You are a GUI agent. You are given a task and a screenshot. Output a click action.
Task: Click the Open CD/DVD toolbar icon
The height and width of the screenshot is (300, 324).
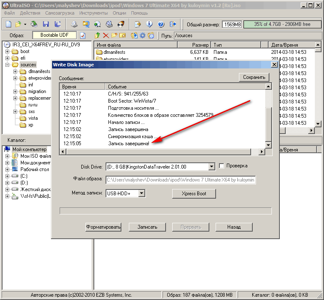[x=34, y=24]
